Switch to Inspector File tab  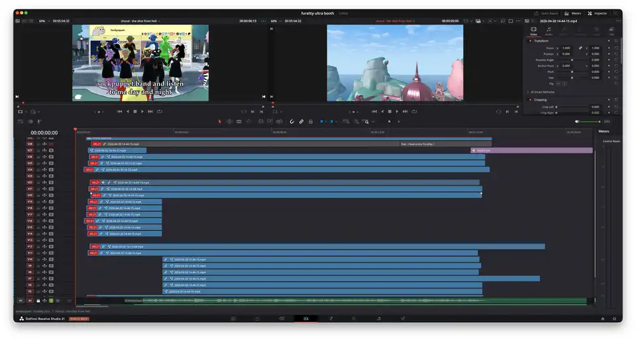[611, 31]
